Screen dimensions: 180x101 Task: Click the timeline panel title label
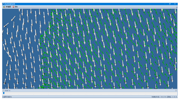click(7, 91)
